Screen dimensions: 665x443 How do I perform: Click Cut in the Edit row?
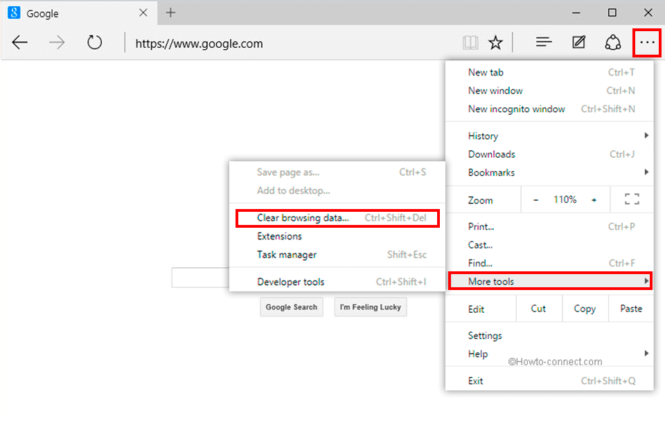539,309
